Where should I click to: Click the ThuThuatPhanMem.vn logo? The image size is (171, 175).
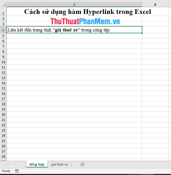coord(85,21)
